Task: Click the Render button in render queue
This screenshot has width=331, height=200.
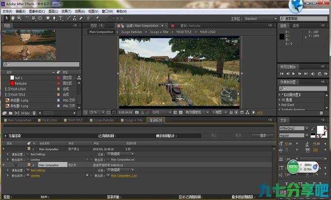Action: [x=263, y=135]
